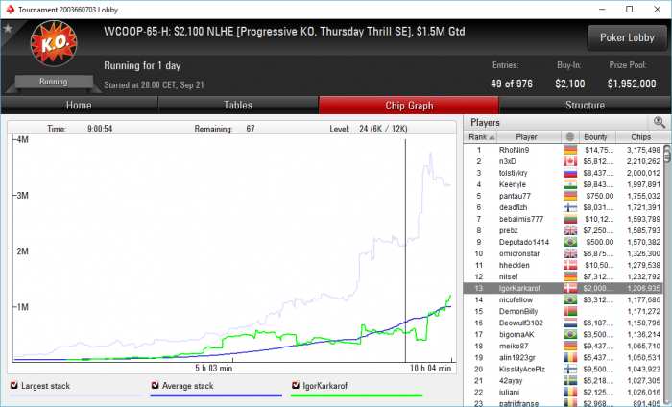Click the Players panel heading
672x407 pixels.
click(x=485, y=123)
